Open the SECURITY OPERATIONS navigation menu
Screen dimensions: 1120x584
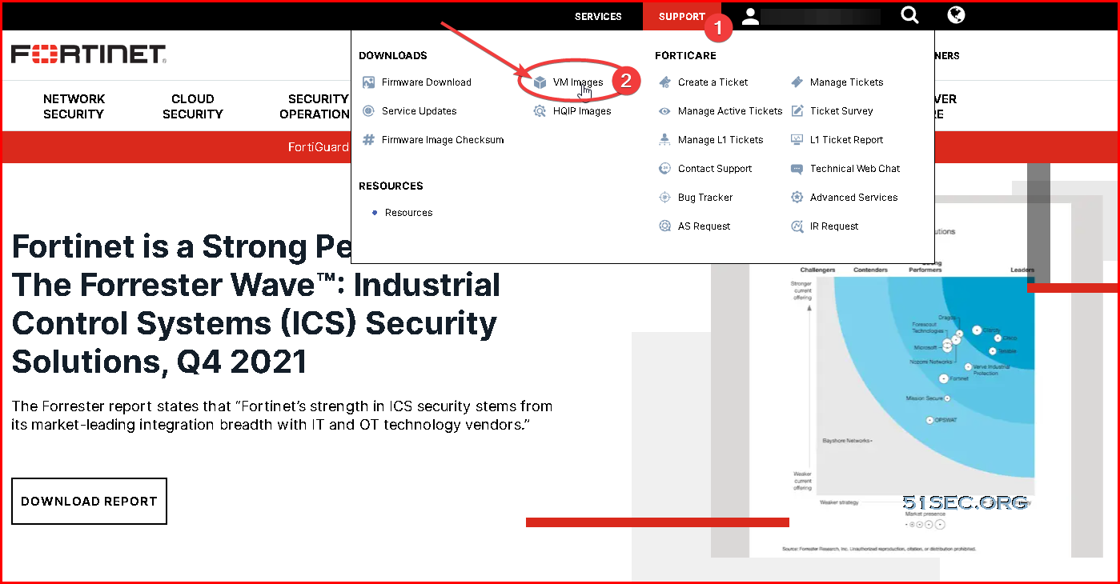[315, 106]
